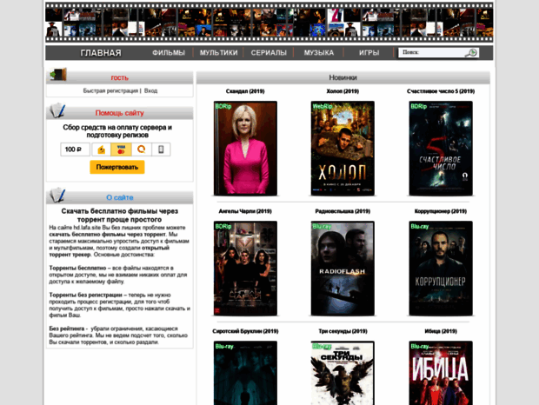
Task: Click the Помощь сайту heading
Action: pyautogui.click(x=119, y=113)
